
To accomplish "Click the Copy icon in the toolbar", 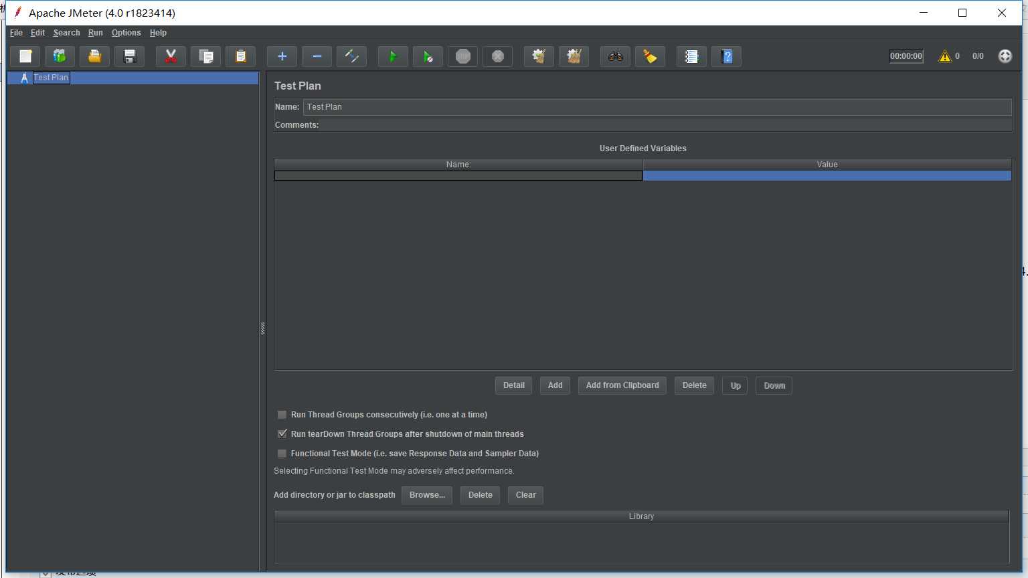I will tap(205, 57).
